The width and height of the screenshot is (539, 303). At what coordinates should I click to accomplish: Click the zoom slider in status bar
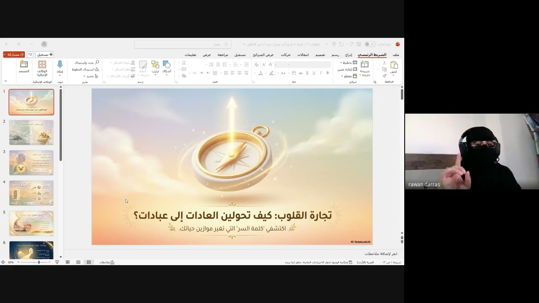point(34,262)
